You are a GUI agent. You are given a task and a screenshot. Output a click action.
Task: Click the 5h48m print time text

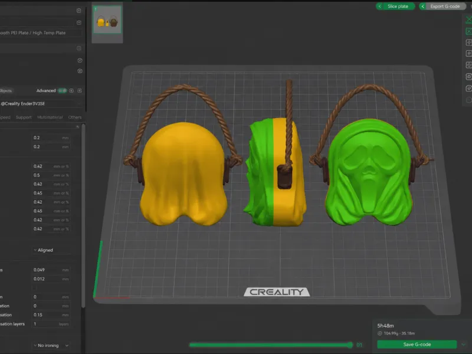[386, 326]
